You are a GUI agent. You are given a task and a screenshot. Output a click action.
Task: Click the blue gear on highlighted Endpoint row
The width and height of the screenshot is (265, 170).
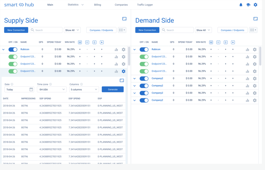(123, 71)
